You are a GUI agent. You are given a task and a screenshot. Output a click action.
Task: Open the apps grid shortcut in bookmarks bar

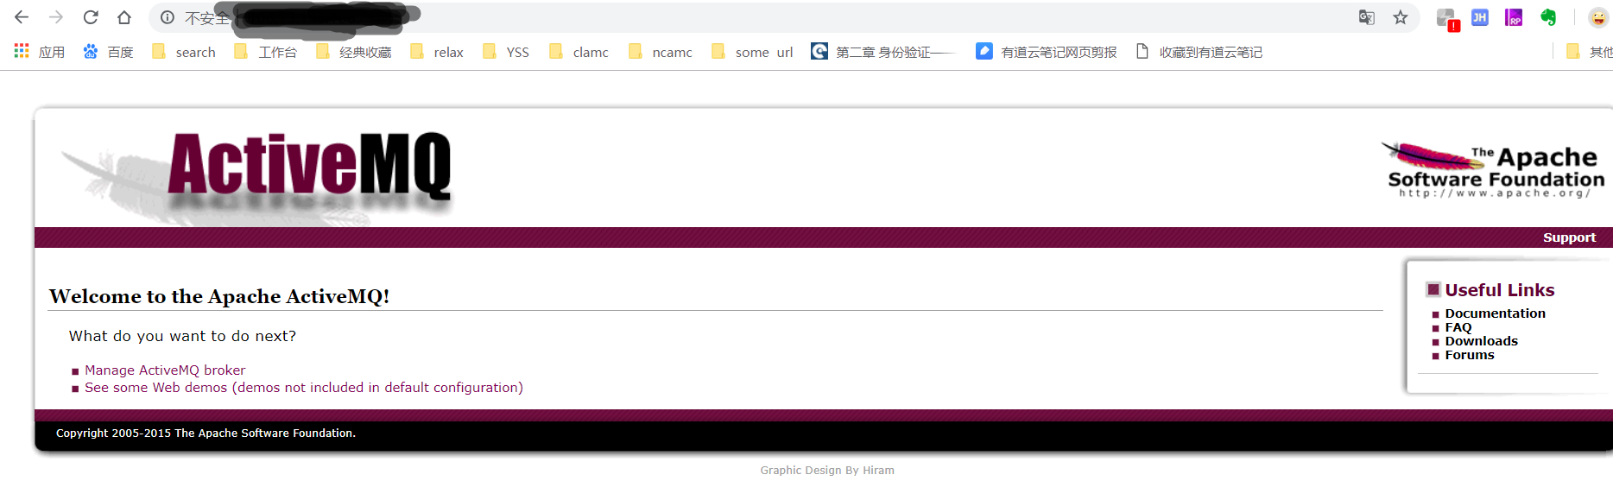click(x=40, y=52)
